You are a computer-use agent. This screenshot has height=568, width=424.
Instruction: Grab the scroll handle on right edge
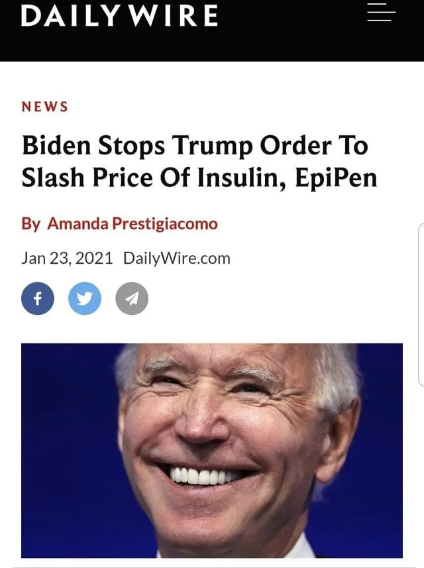[x=421, y=305]
